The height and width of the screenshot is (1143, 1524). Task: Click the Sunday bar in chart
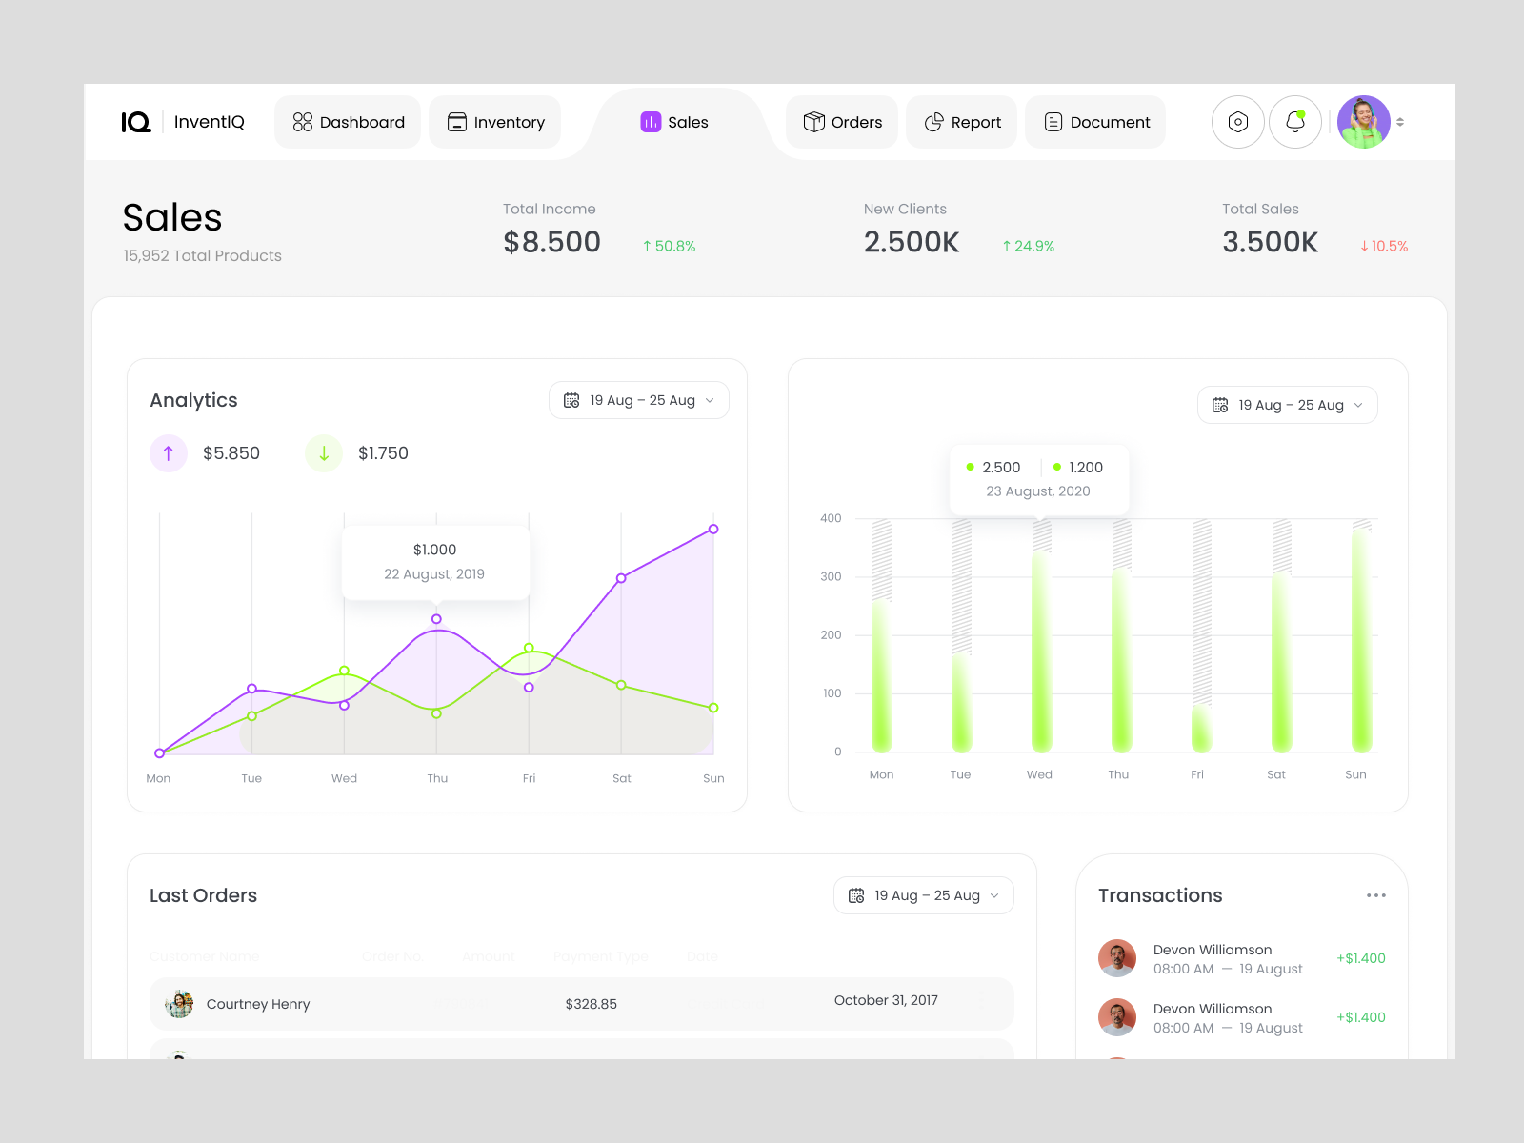pyautogui.click(x=1362, y=640)
